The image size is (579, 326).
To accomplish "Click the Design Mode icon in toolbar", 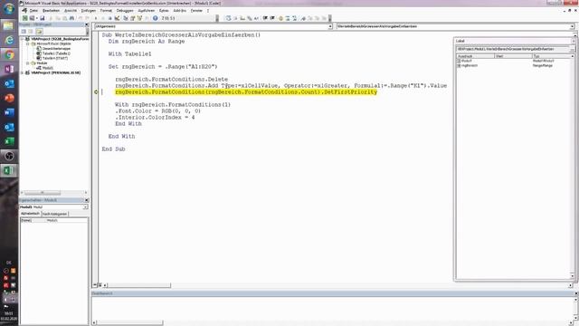I will tap(117, 18).
